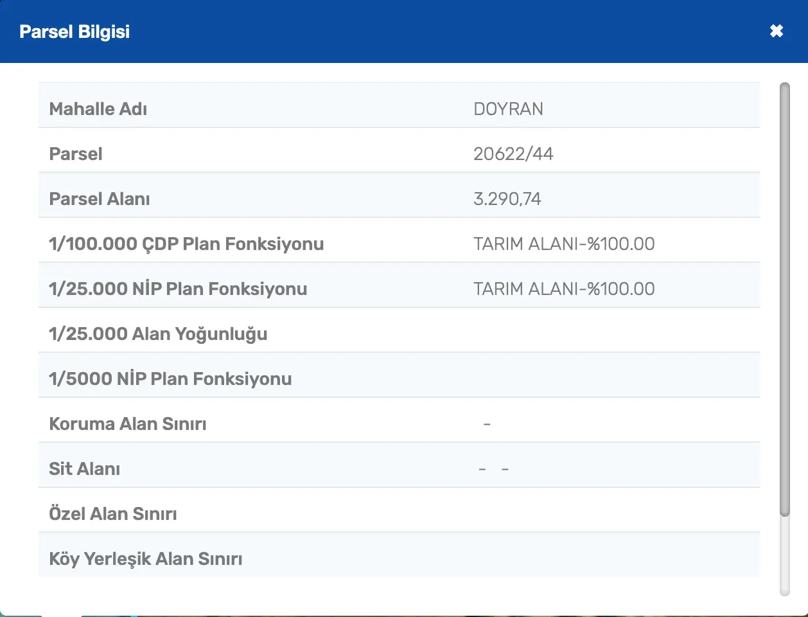Click the 1/5000 NİP Plan Fonksiyonu label
Viewport: 808px width, 617px height.
click(170, 379)
